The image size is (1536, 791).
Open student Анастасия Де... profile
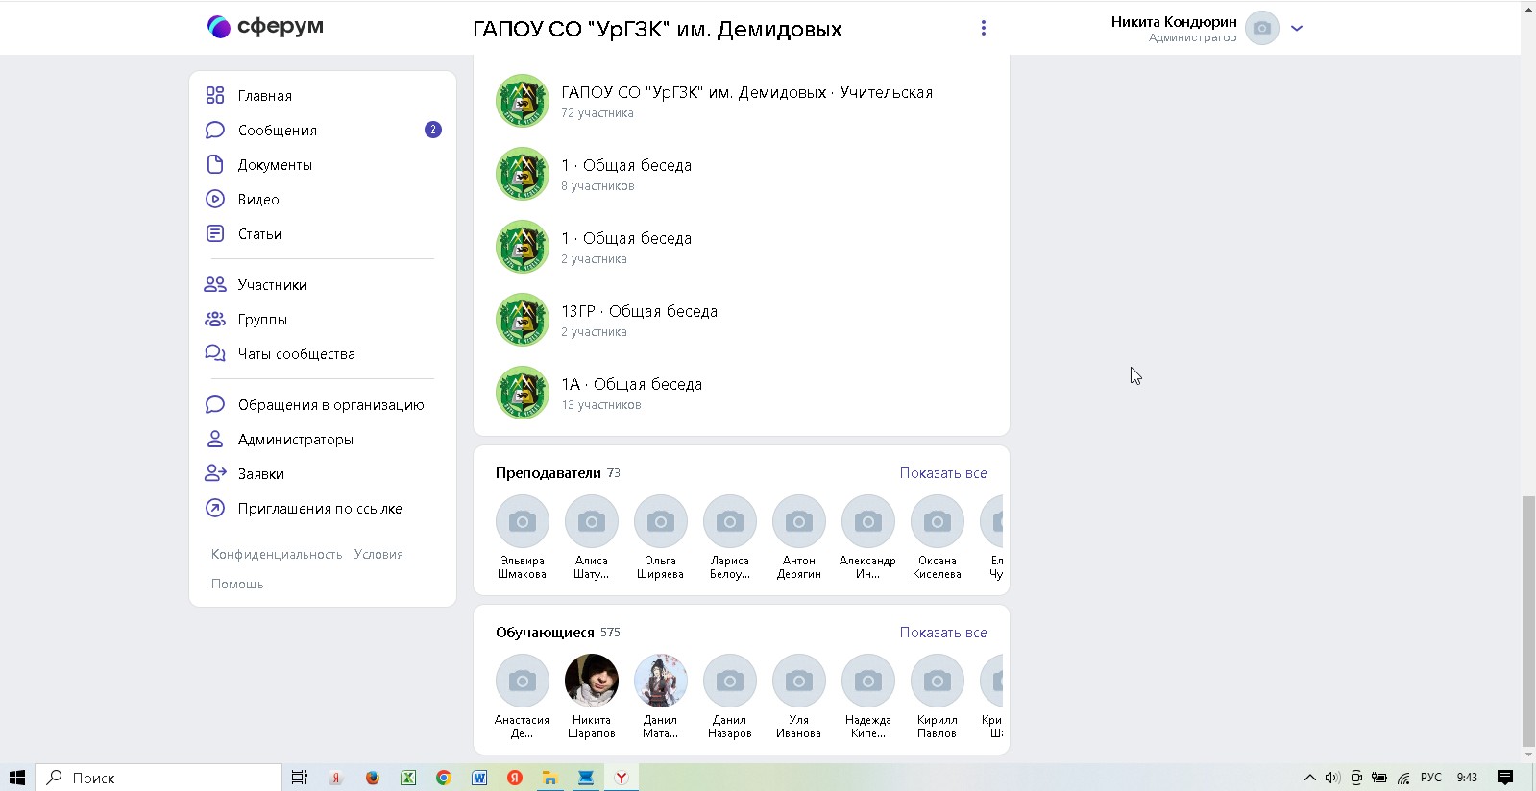523,697
